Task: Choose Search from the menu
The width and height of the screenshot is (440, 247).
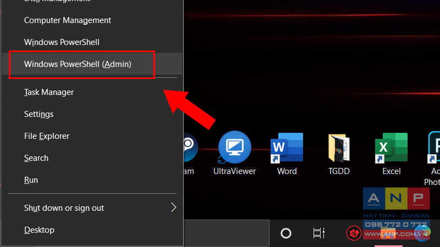Action: point(92,158)
